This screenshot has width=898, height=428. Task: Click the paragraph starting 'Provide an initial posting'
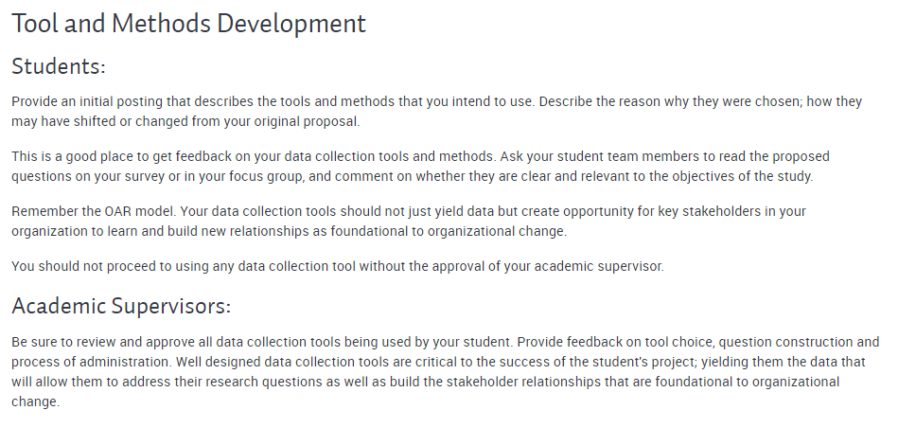pyautogui.click(x=436, y=112)
